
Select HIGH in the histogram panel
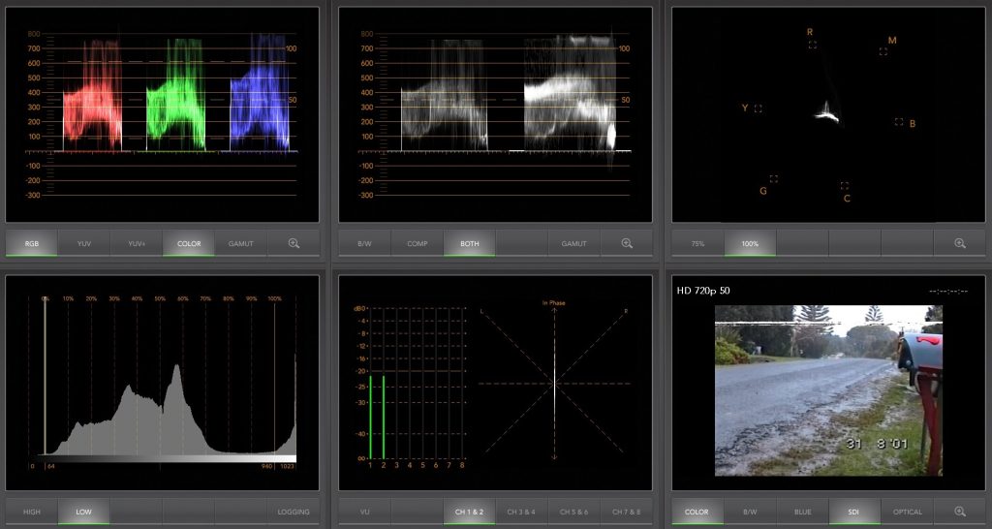[32, 512]
